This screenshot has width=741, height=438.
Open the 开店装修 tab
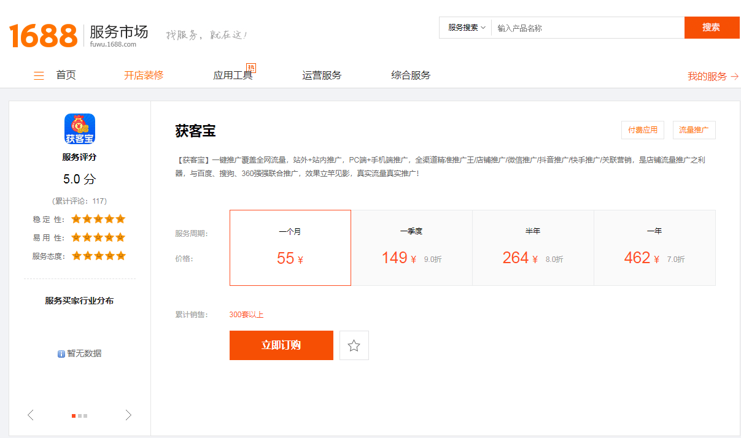coord(144,75)
